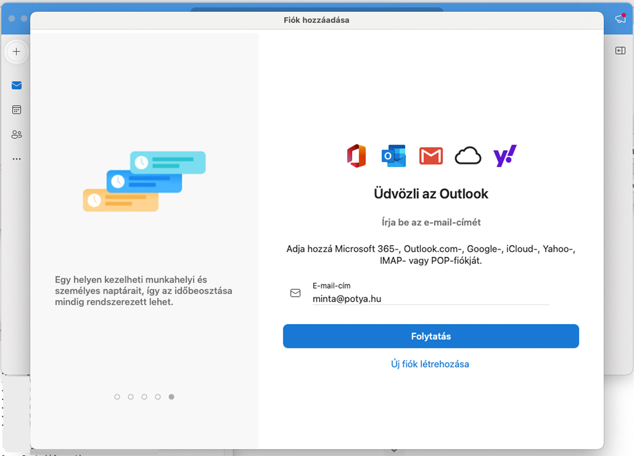Click the Fiók hozzáadása dialog title

(316, 20)
